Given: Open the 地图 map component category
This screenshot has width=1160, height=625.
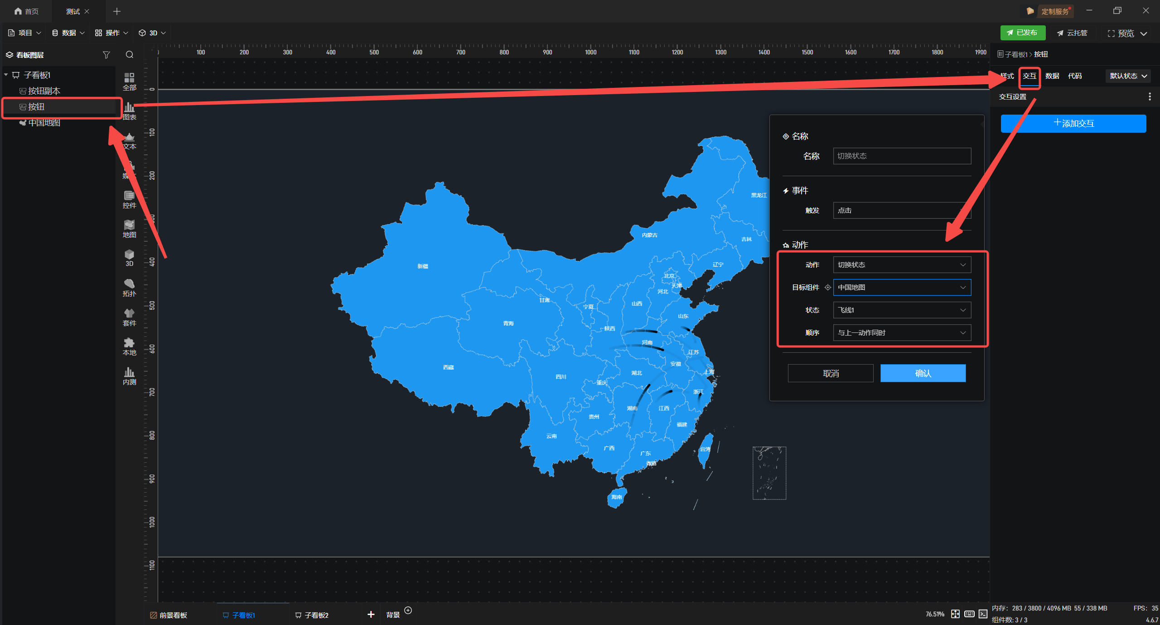Looking at the screenshot, I should pos(129,228).
